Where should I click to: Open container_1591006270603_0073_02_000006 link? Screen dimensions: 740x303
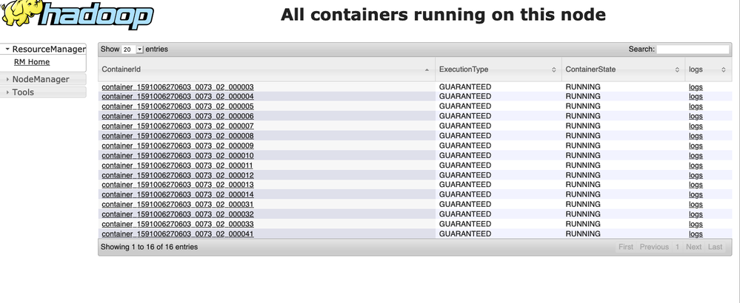pos(178,116)
